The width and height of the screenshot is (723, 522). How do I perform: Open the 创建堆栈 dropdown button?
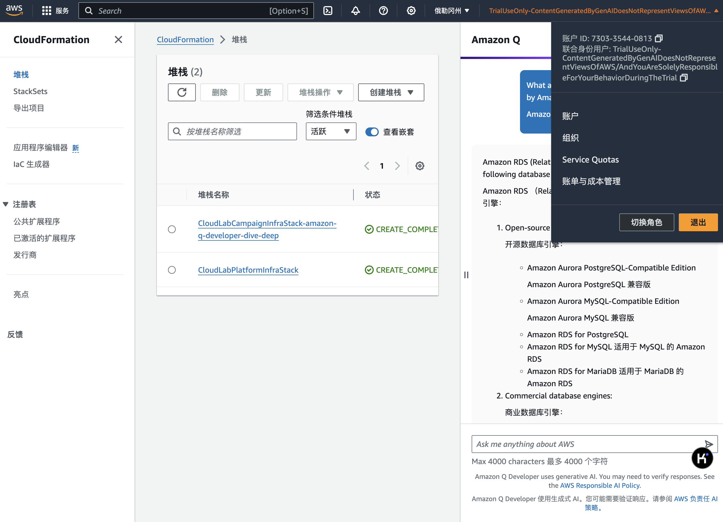point(391,93)
